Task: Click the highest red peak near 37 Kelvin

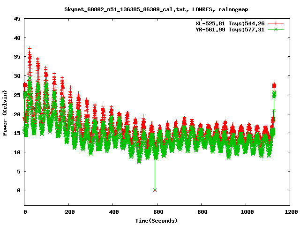Action: pyautogui.click(x=30, y=48)
